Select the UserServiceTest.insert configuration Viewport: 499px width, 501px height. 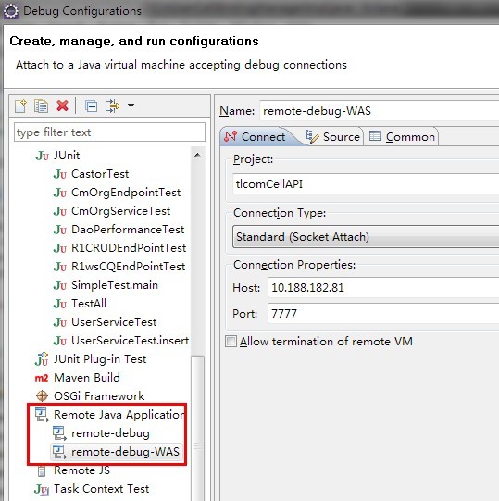[130, 341]
